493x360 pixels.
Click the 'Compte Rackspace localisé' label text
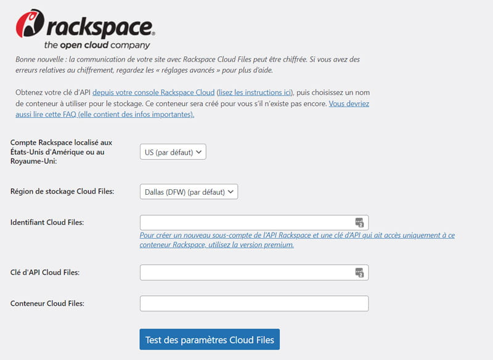[61, 152]
